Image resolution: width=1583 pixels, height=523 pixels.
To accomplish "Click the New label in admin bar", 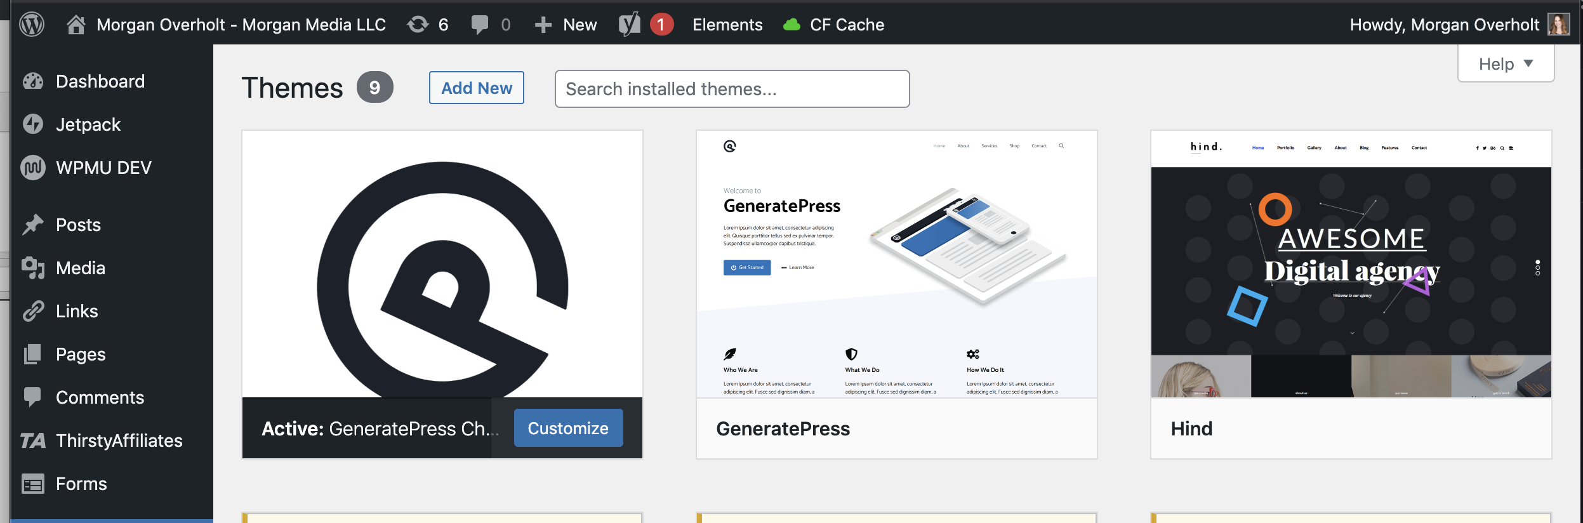I will 580,25.
